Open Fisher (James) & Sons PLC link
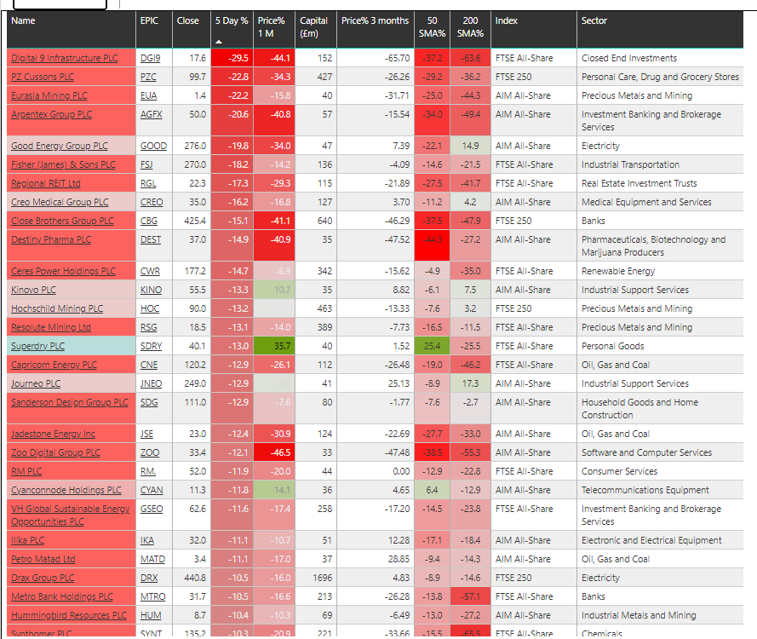 63,164
